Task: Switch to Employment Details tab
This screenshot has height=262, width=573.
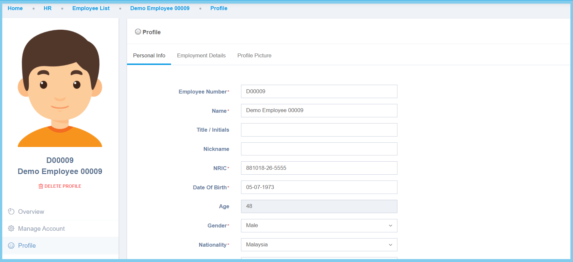Action: tap(201, 56)
